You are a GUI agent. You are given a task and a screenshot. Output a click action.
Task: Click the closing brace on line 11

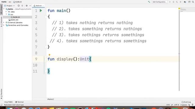(49, 71)
